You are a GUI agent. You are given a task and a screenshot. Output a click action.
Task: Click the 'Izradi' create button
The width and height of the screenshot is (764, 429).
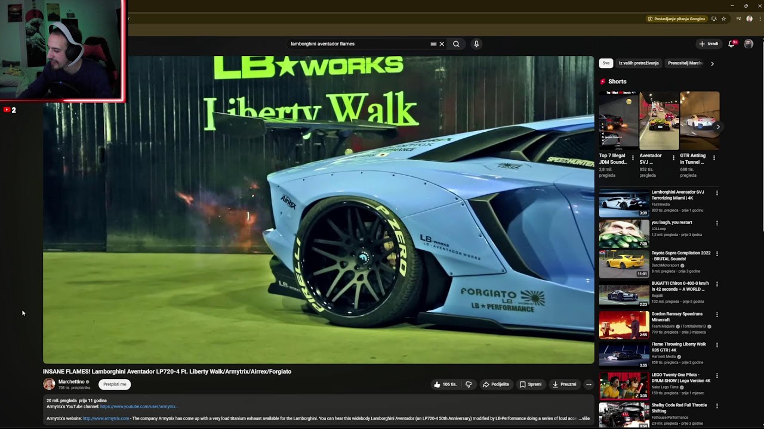(708, 43)
